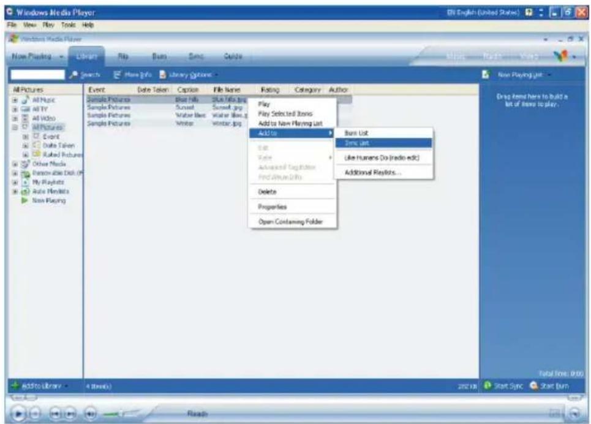Choose Open Containing Folder
This screenshot has height=424, width=591.
(293, 221)
